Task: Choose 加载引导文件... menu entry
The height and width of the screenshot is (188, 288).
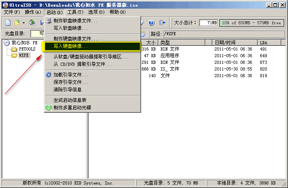Action: tap(92, 75)
